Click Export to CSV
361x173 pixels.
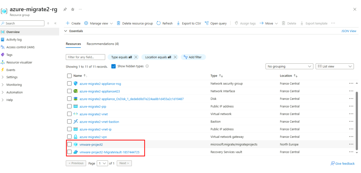point(189,24)
